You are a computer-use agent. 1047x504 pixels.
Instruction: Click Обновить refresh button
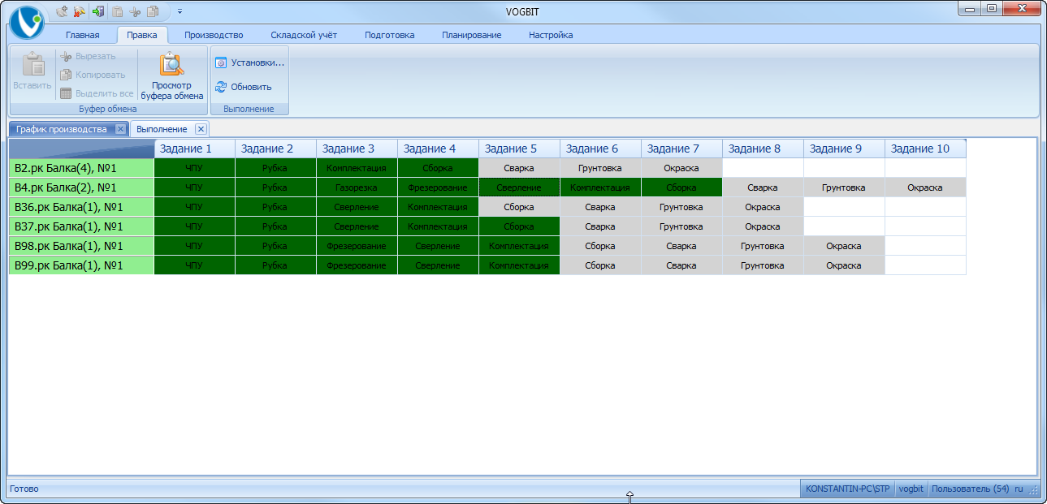coord(243,87)
